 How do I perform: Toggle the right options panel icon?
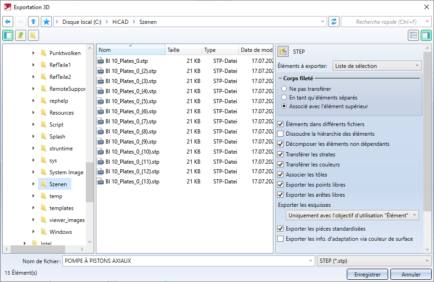pos(426,35)
